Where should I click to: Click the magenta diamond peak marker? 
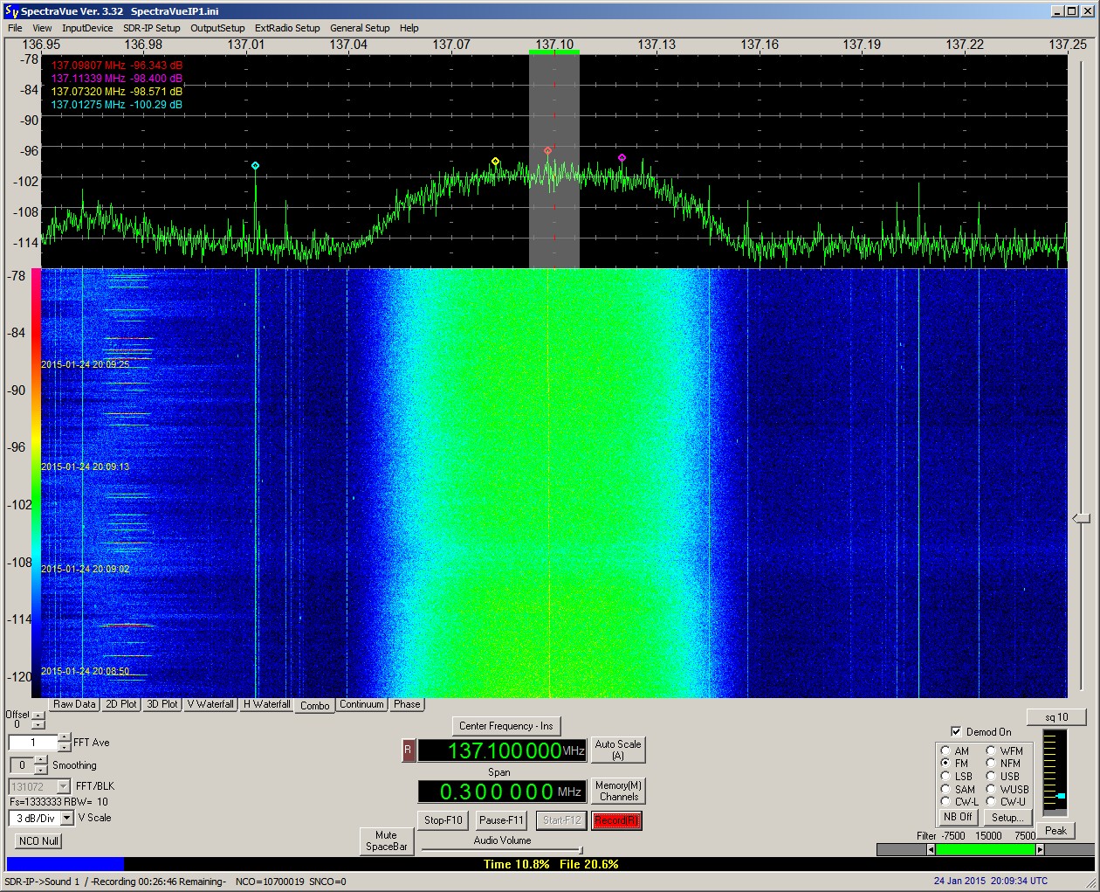pyautogui.click(x=622, y=158)
